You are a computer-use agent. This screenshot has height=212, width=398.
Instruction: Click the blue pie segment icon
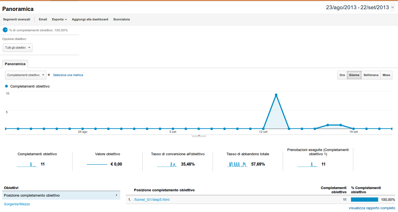click(x=5, y=30)
